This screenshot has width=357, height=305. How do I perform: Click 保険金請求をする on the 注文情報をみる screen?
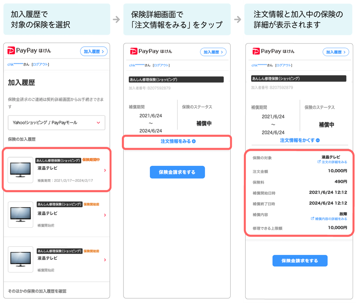pos(177,172)
